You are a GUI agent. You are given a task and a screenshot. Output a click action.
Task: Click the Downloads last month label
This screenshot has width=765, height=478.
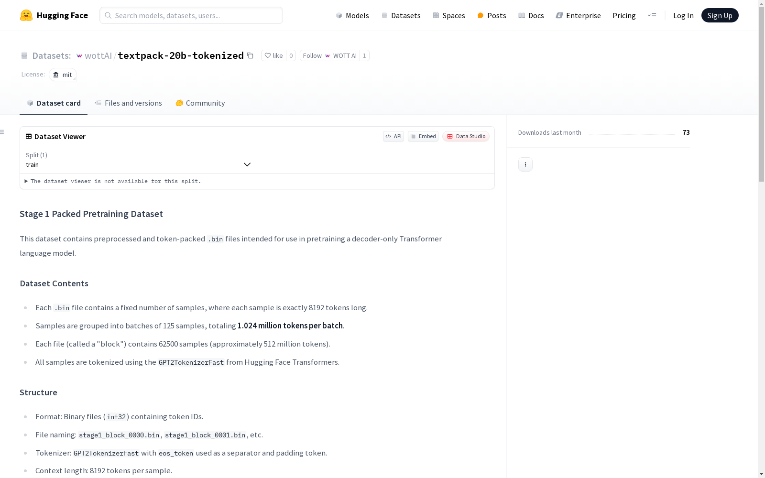(x=550, y=132)
